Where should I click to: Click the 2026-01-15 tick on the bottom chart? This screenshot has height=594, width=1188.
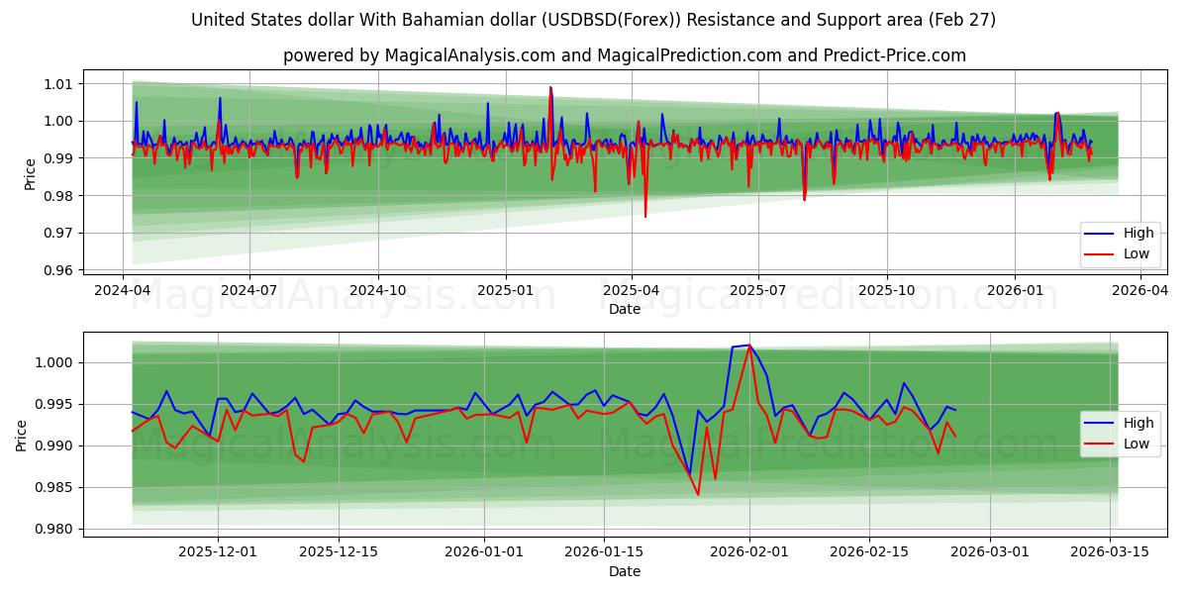(606, 552)
